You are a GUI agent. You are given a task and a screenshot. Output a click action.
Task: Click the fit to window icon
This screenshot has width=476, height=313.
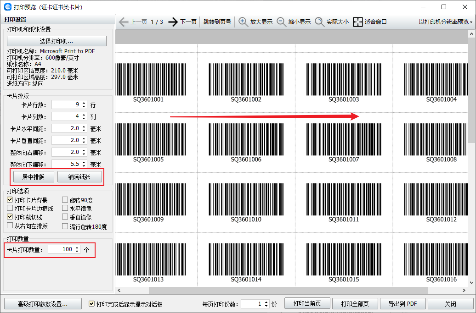coord(358,22)
